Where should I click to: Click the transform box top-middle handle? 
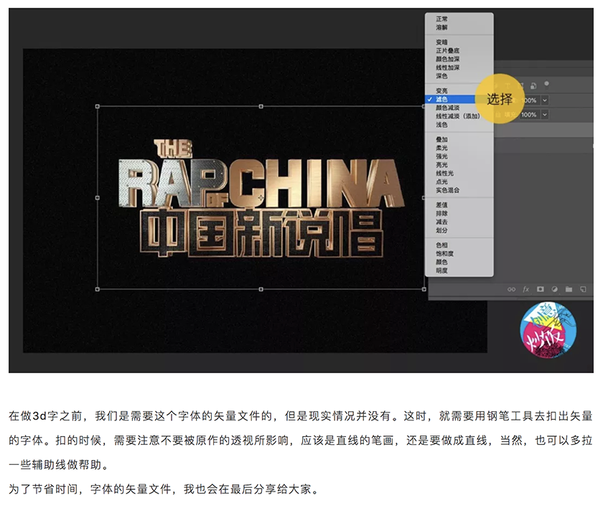pyautogui.click(x=261, y=106)
